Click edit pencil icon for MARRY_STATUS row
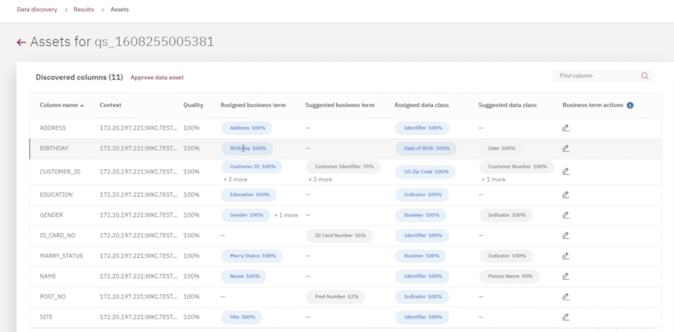Image resolution: width=674 pixels, height=332 pixels. click(x=566, y=256)
